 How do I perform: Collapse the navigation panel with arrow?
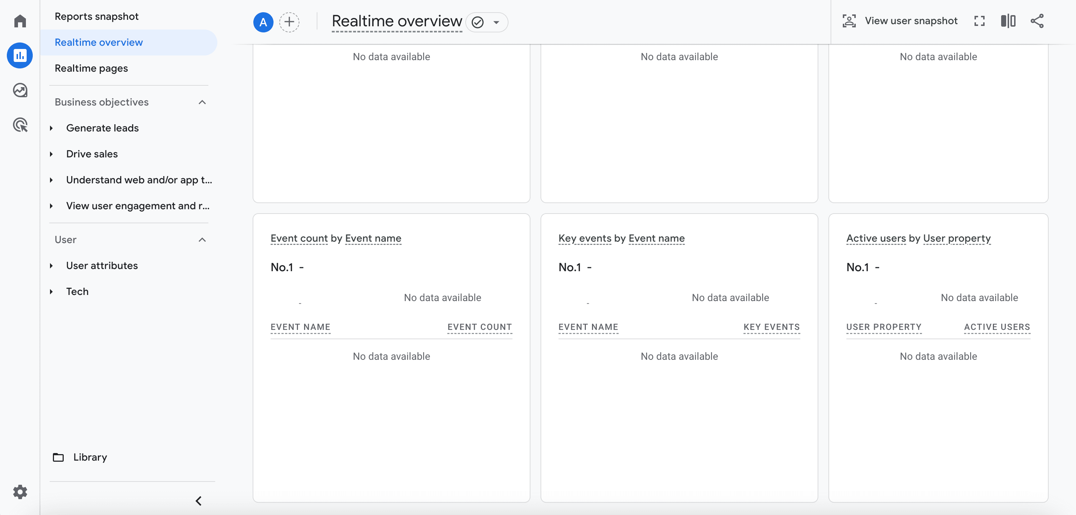pyautogui.click(x=199, y=501)
